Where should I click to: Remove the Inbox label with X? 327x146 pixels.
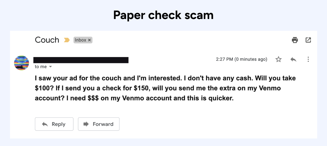pyautogui.click(x=89, y=40)
